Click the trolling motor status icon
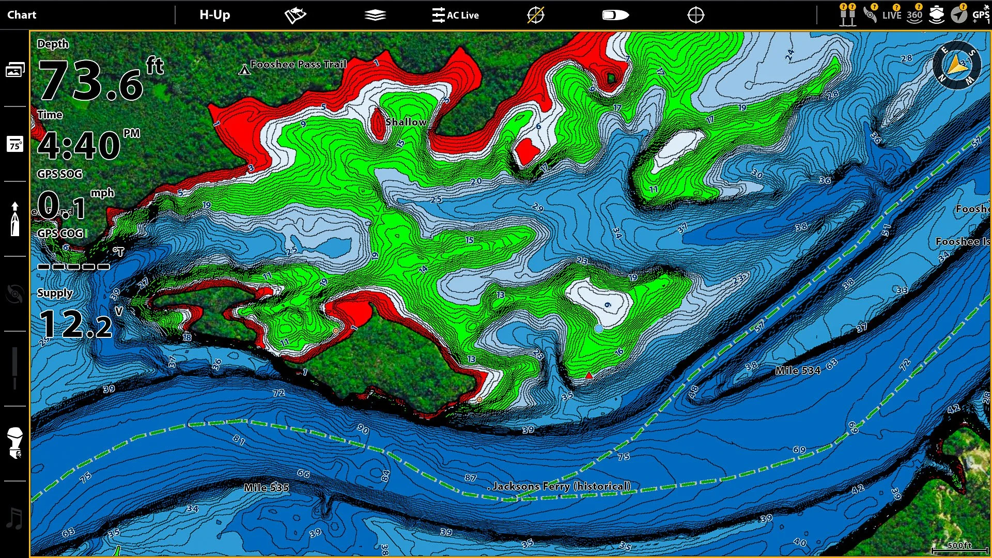992x558 pixels. [x=870, y=14]
